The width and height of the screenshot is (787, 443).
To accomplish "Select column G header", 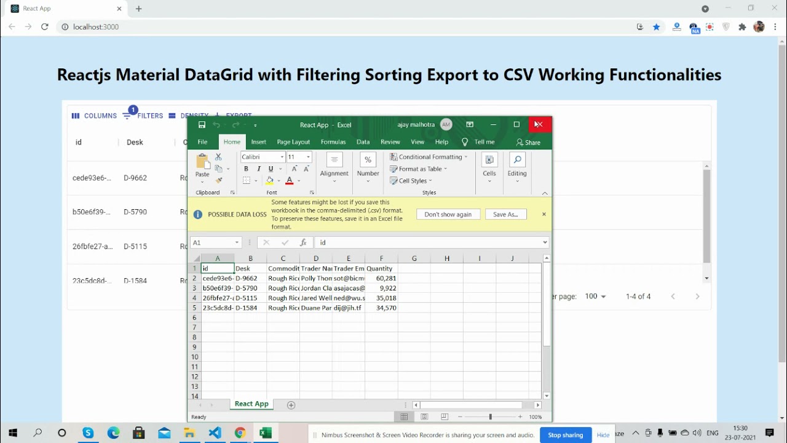I will (x=414, y=258).
